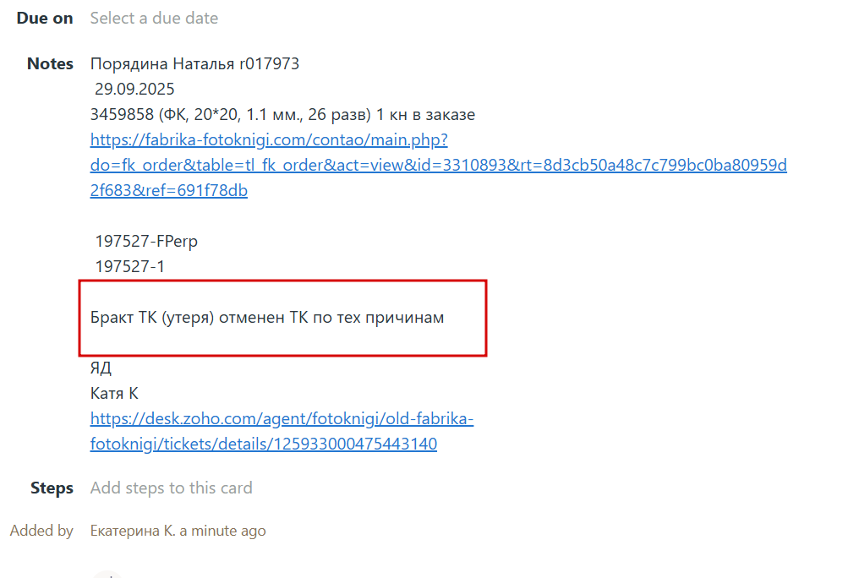Click the Due on label
The image size is (848, 578).
[x=45, y=19]
